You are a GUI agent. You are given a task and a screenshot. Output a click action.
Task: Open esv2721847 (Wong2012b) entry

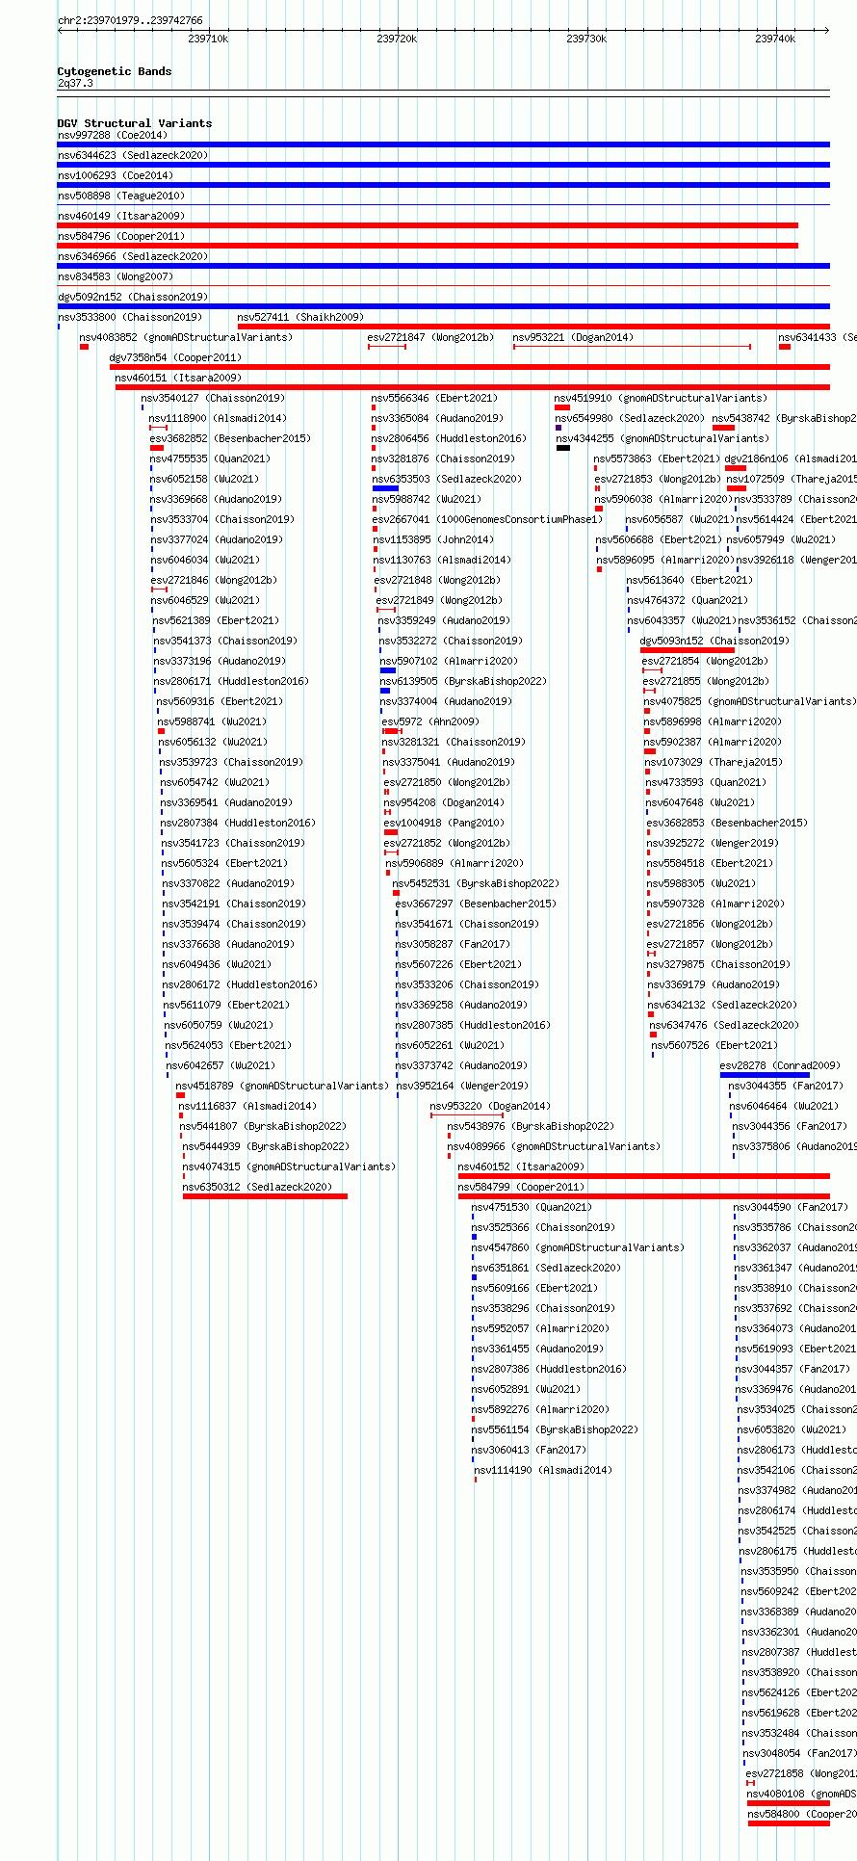pos(430,337)
